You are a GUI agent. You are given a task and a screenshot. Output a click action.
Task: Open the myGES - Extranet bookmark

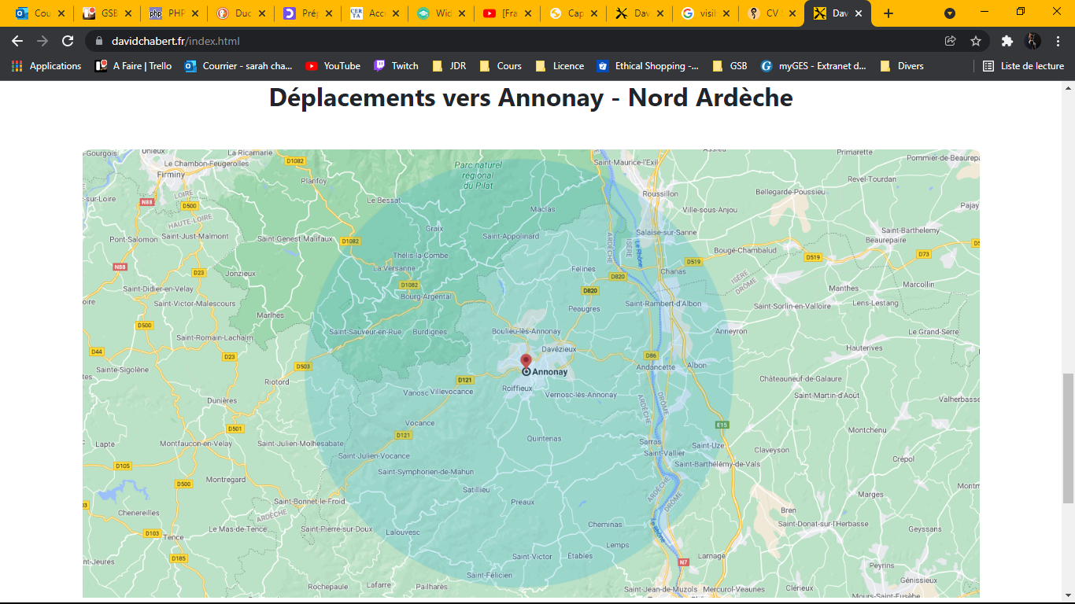pos(814,66)
